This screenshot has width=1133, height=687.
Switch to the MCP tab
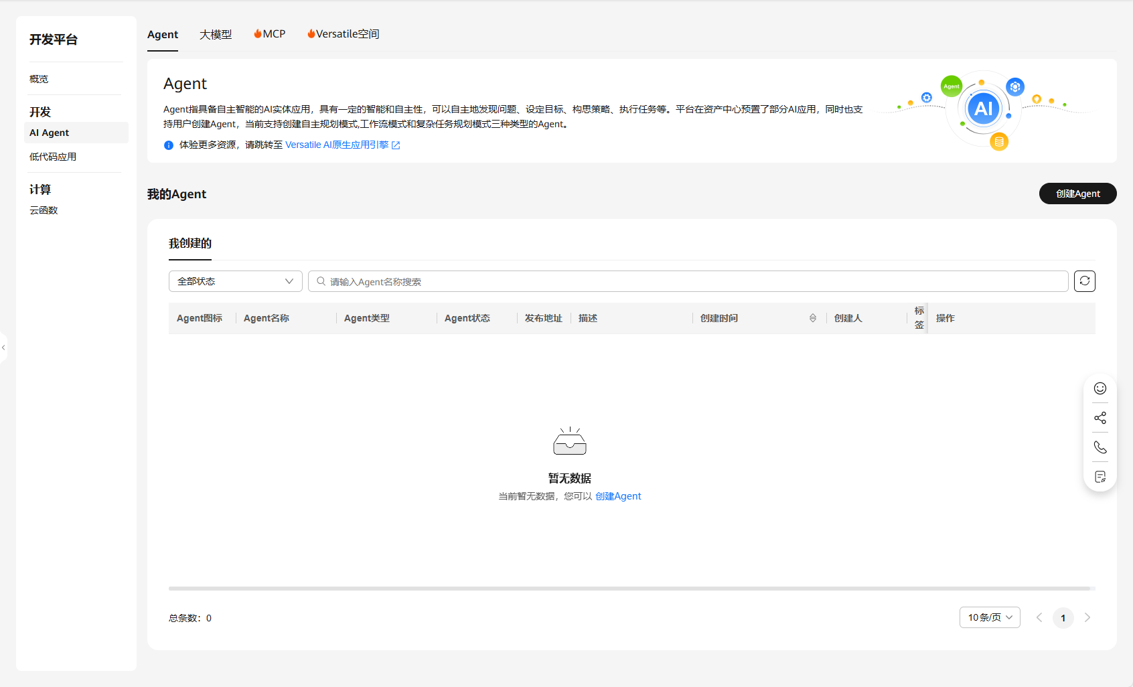click(269, 34)
